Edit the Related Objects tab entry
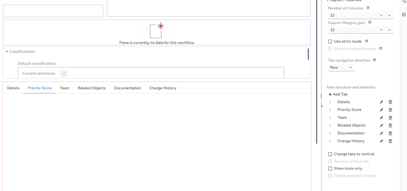This screenshot has height=191, width=407. point(381,126)
